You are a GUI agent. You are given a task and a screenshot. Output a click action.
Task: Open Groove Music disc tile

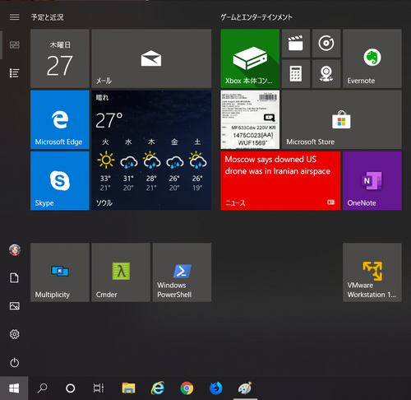(326, 44)
